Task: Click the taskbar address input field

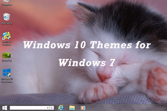Action: point(28,108)
